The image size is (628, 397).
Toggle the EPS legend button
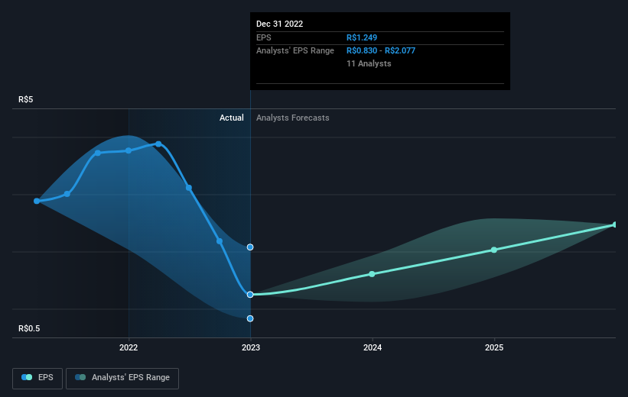tap(37, 378)
